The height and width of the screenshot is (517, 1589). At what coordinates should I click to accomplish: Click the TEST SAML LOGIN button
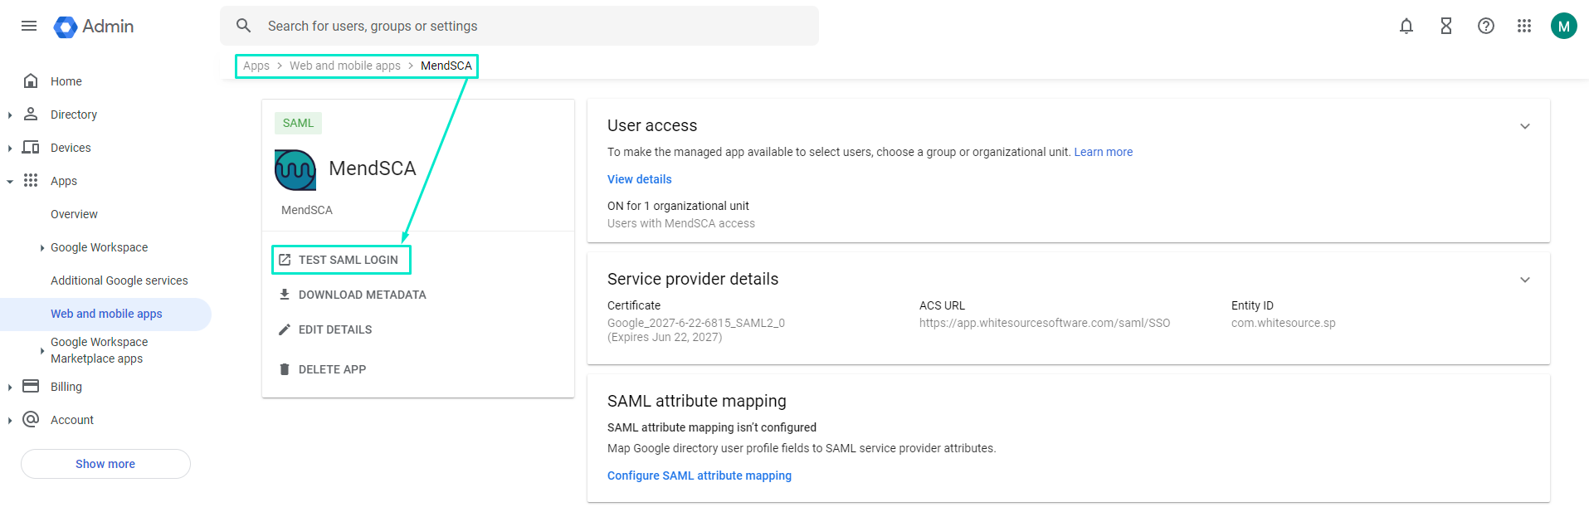[341, 260]
